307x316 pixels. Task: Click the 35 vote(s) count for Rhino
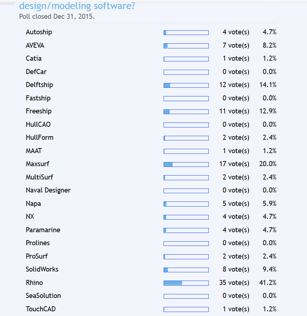point(234,283)
